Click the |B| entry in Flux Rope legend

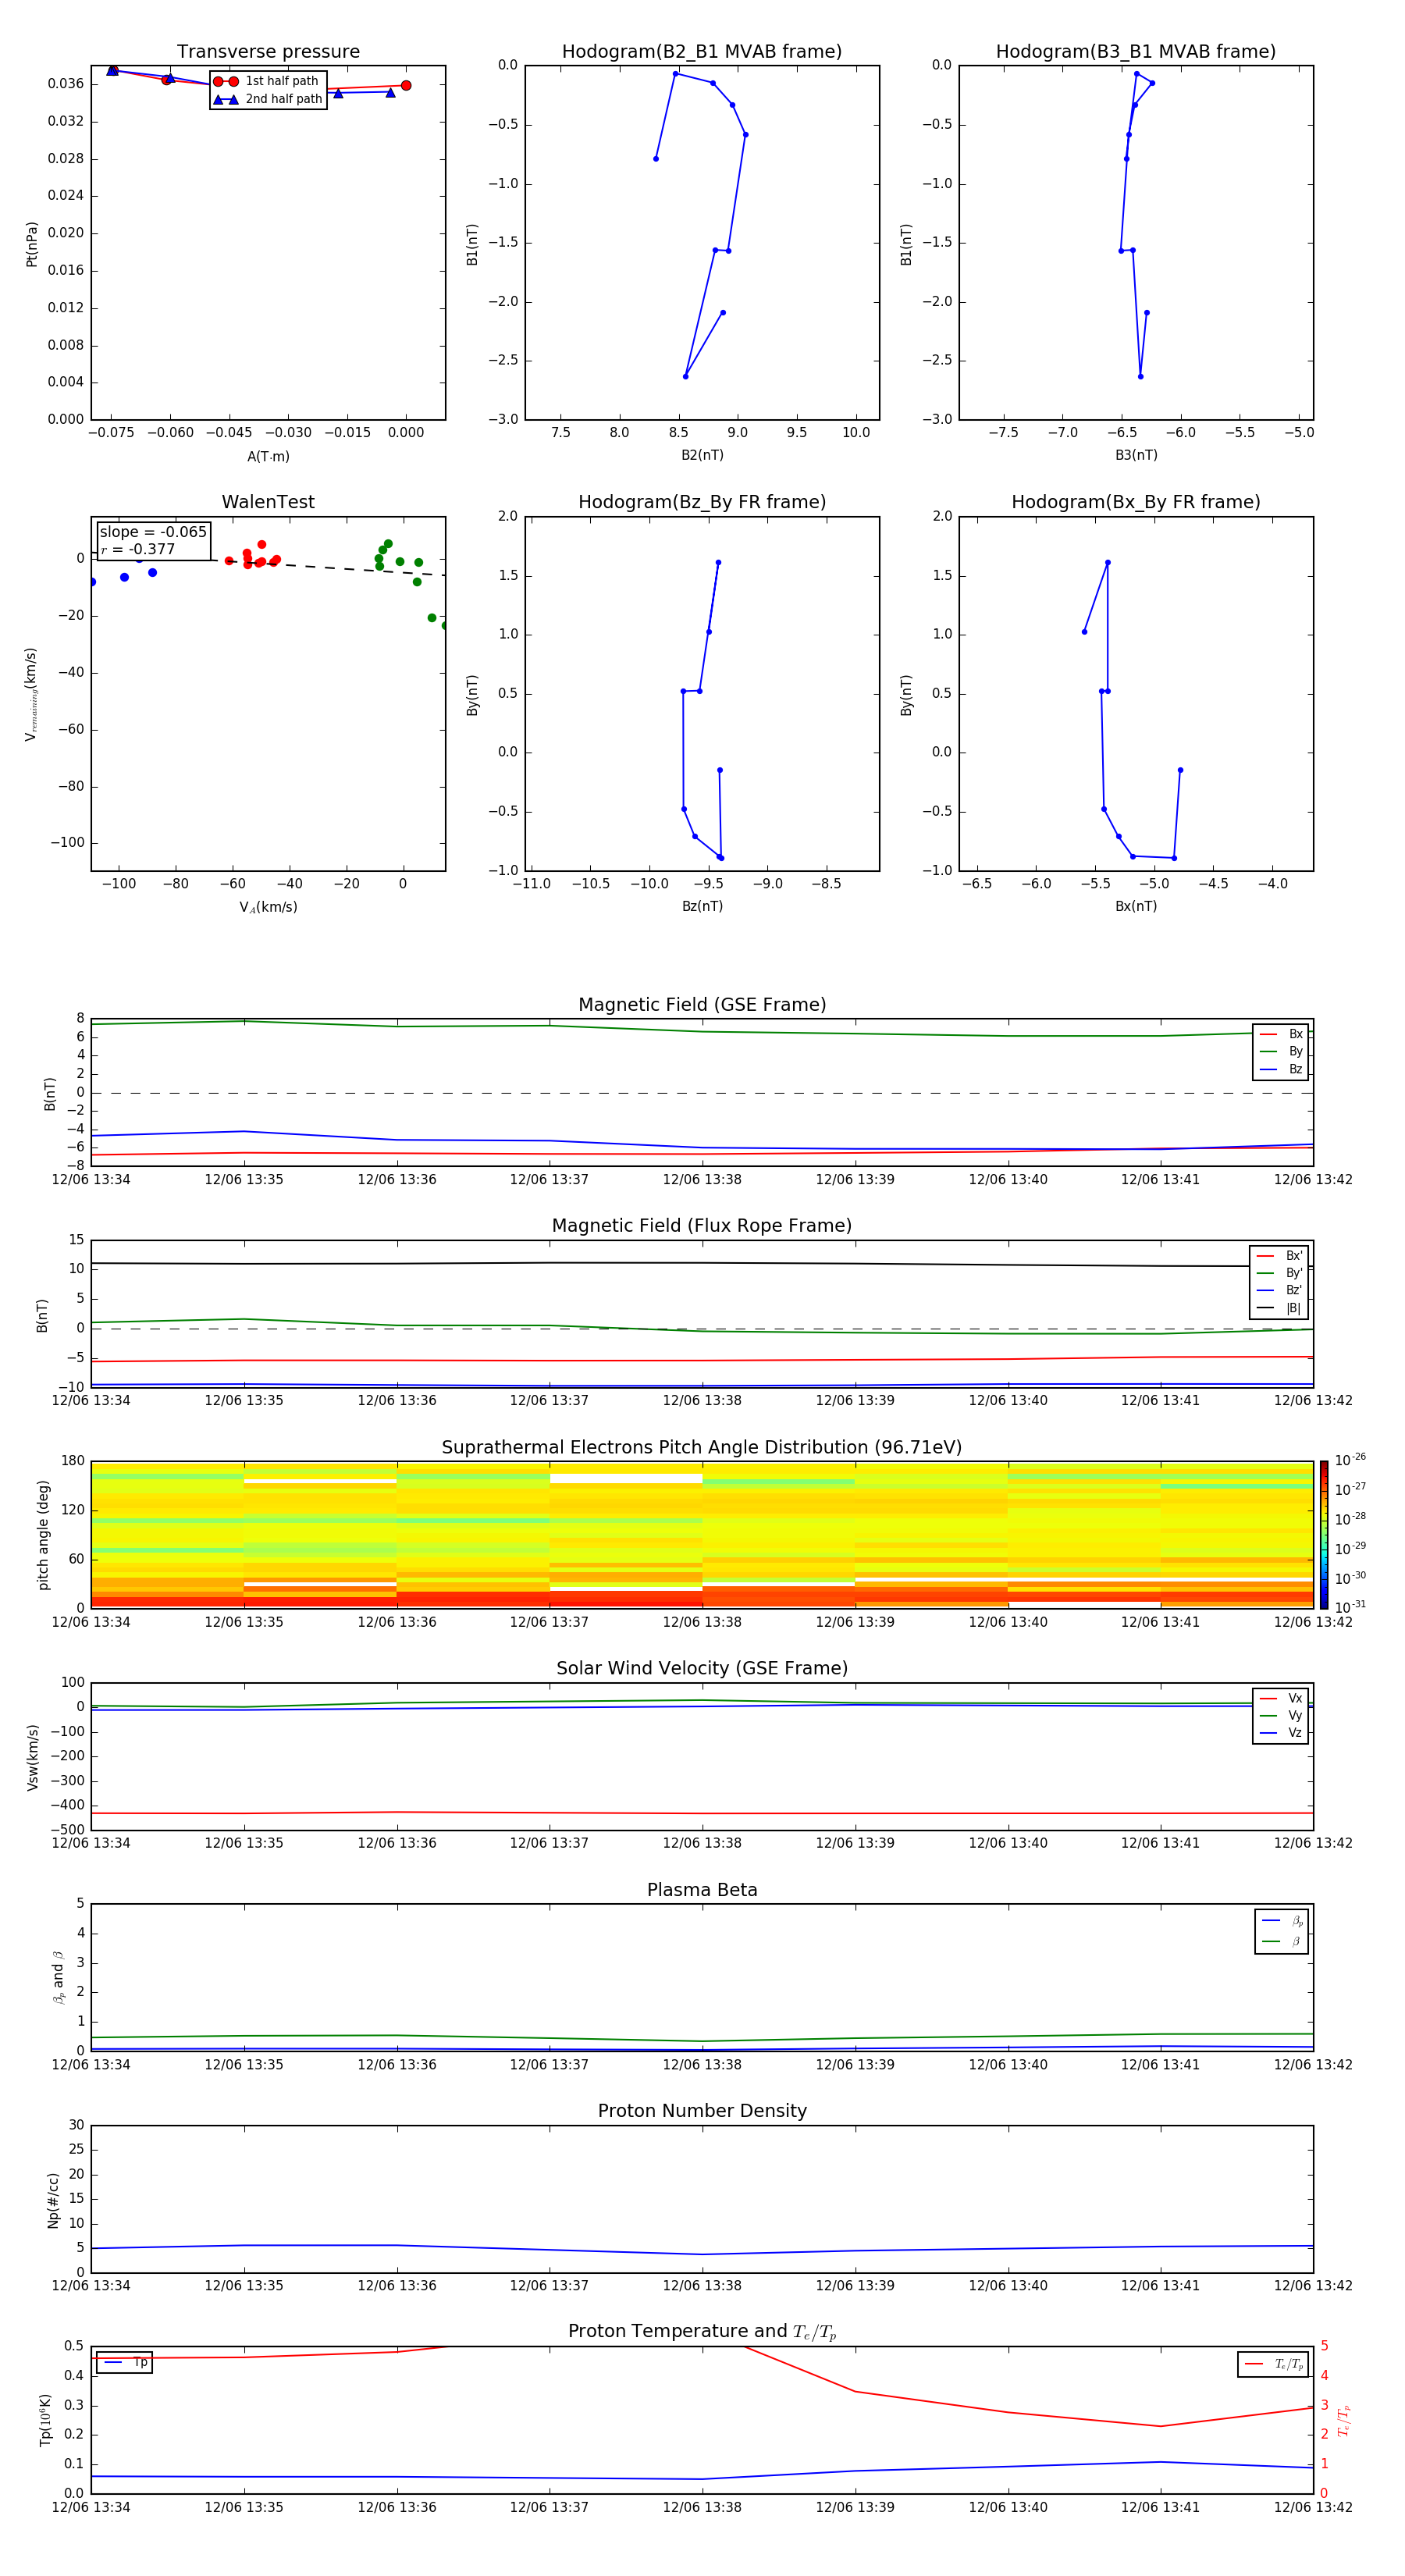1279,1308
